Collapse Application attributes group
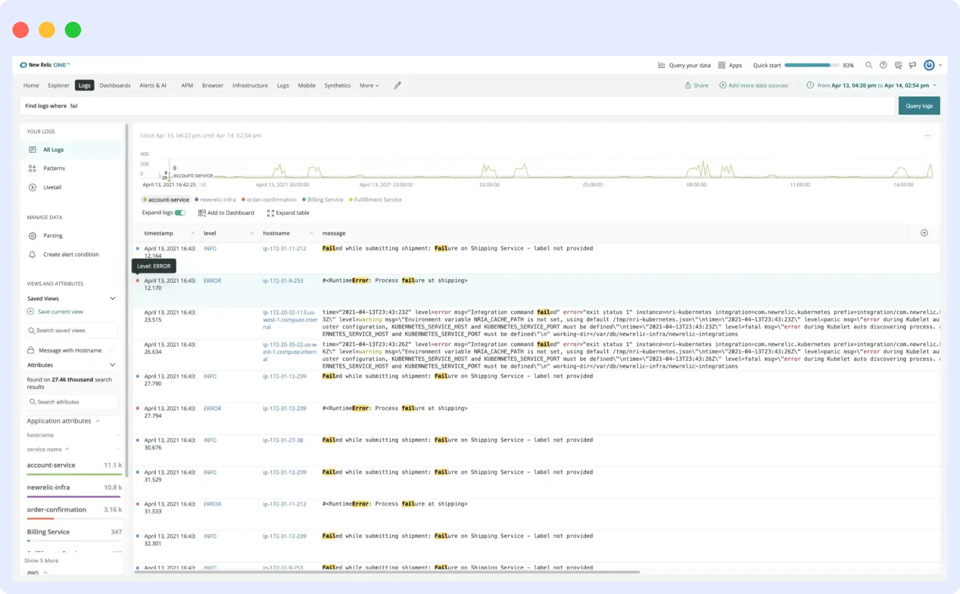960x594 pixels. (98, 421)
